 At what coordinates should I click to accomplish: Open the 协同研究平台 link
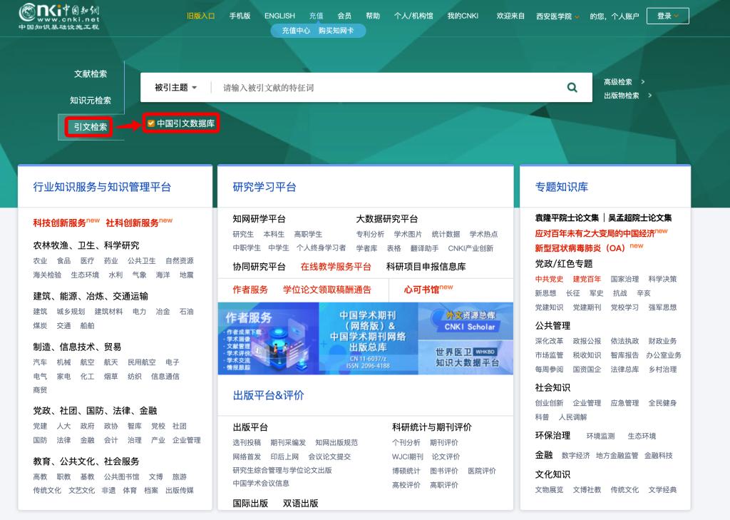259,267
